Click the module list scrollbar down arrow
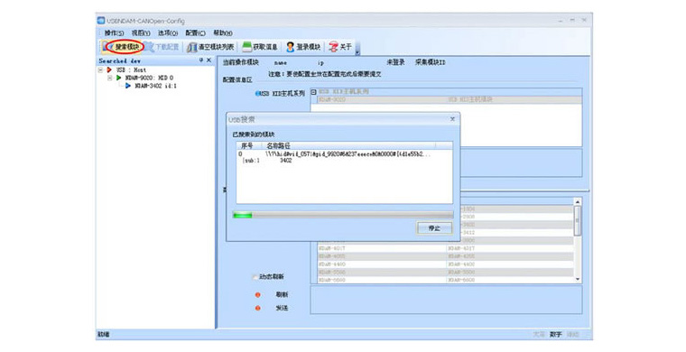 click(578, 279)
